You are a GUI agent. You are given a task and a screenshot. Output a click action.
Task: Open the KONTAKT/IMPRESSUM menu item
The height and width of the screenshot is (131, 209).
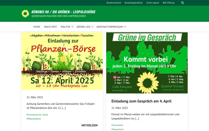point(110,27)
